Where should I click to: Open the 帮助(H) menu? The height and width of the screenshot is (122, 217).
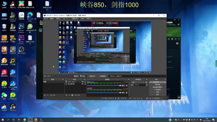tap(89, 18)
